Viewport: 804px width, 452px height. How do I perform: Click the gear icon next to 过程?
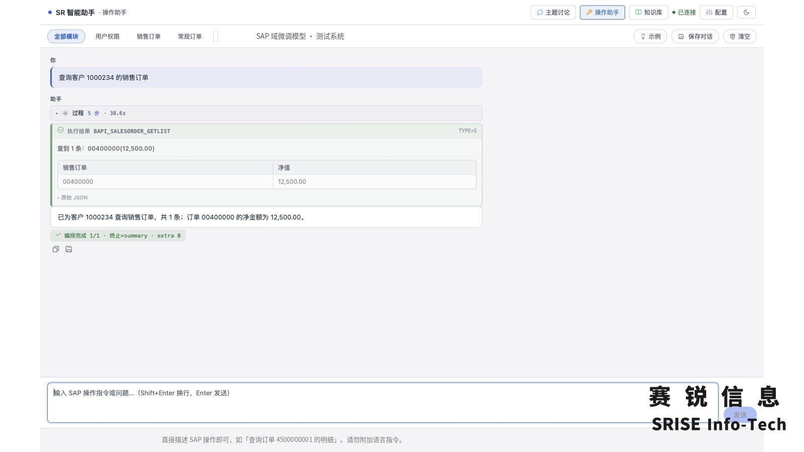pyautogui.click(x=65, y=113)
